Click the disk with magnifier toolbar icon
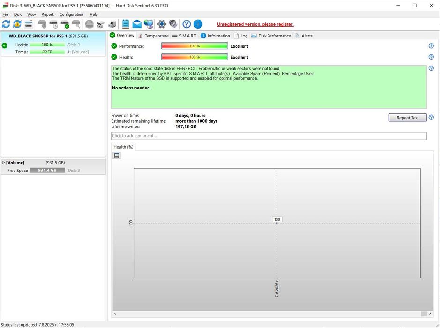Image resolution: width=440 pixels, height=328 pixels. (76, 24)
